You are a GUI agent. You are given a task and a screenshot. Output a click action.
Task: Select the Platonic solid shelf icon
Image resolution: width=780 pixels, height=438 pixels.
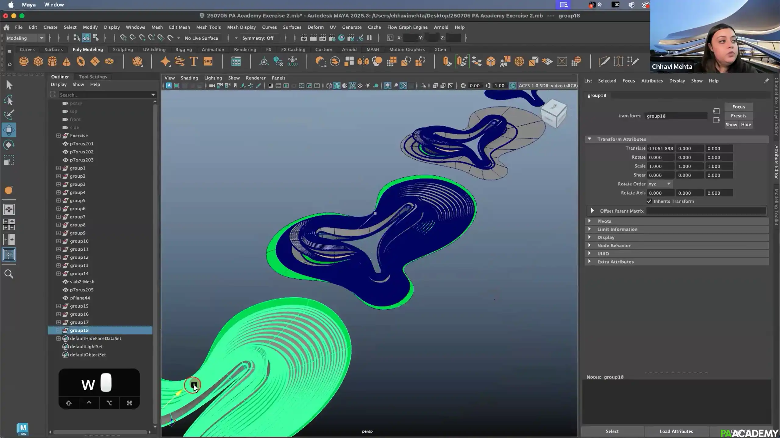click(138, 62)
